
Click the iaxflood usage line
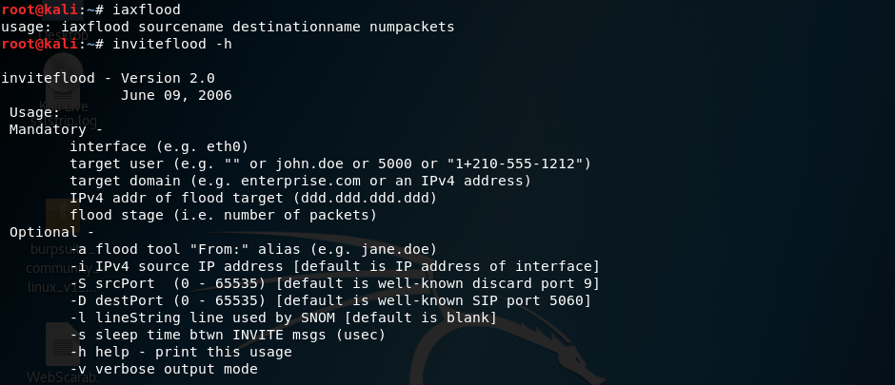pyautogui.click(x=228, y=27)
